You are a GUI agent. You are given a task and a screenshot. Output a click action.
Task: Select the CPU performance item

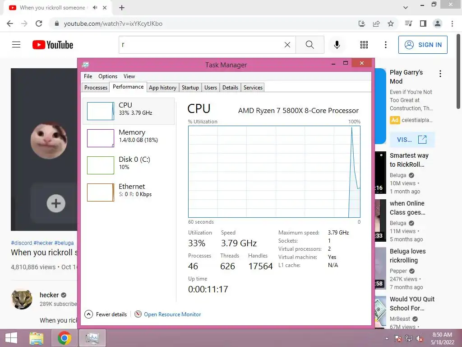point(129,111)
